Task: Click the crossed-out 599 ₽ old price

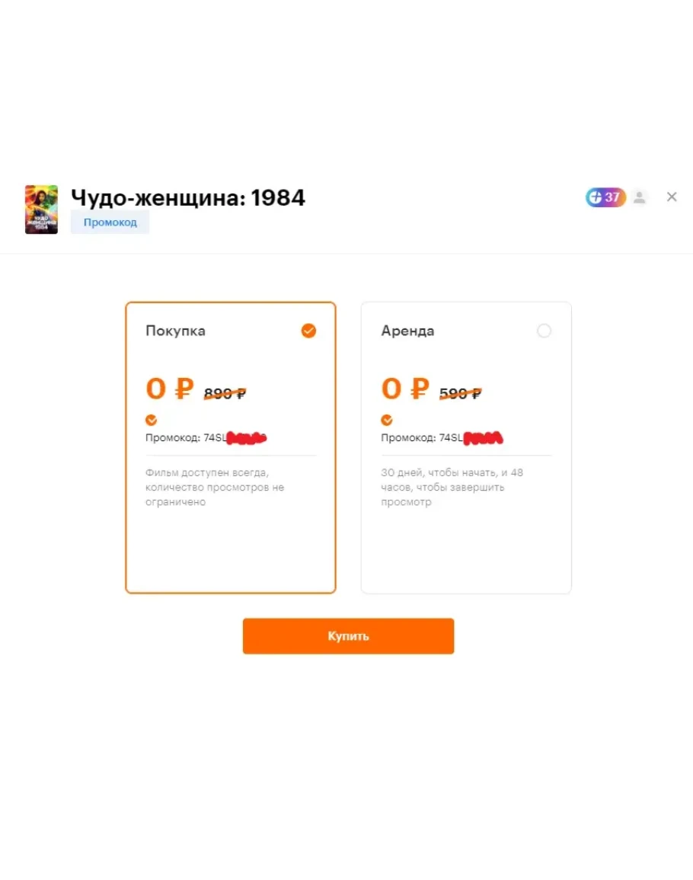Action: pyautogui.click(x=460, y=393)
